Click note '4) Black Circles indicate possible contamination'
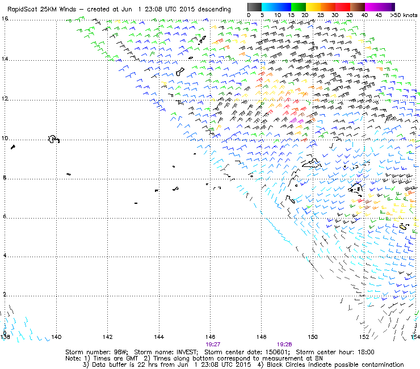This screenshot has height=369, width=420. (x=330, y=364)
